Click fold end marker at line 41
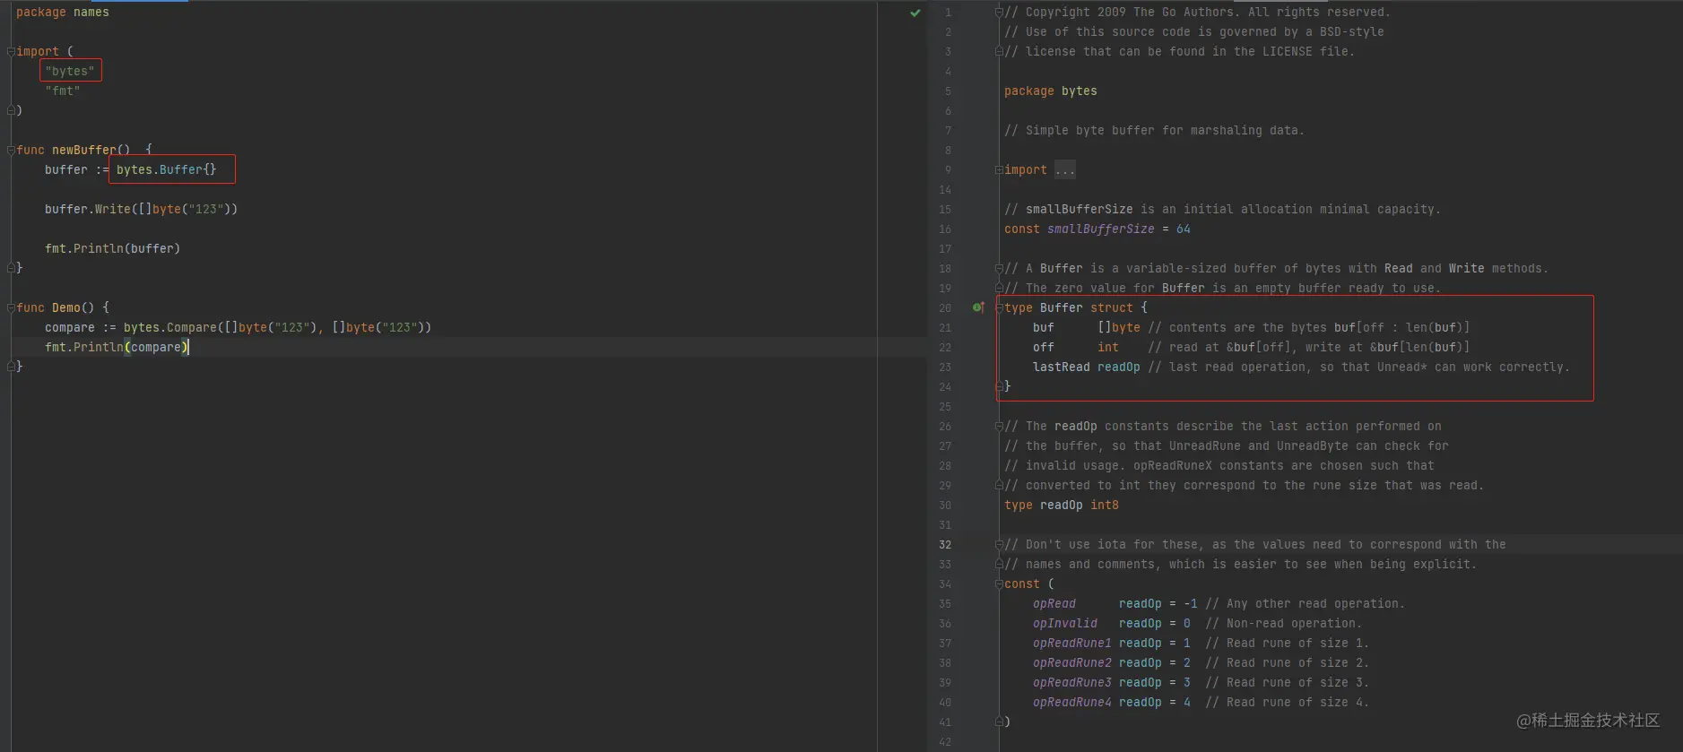 point(999,722)
